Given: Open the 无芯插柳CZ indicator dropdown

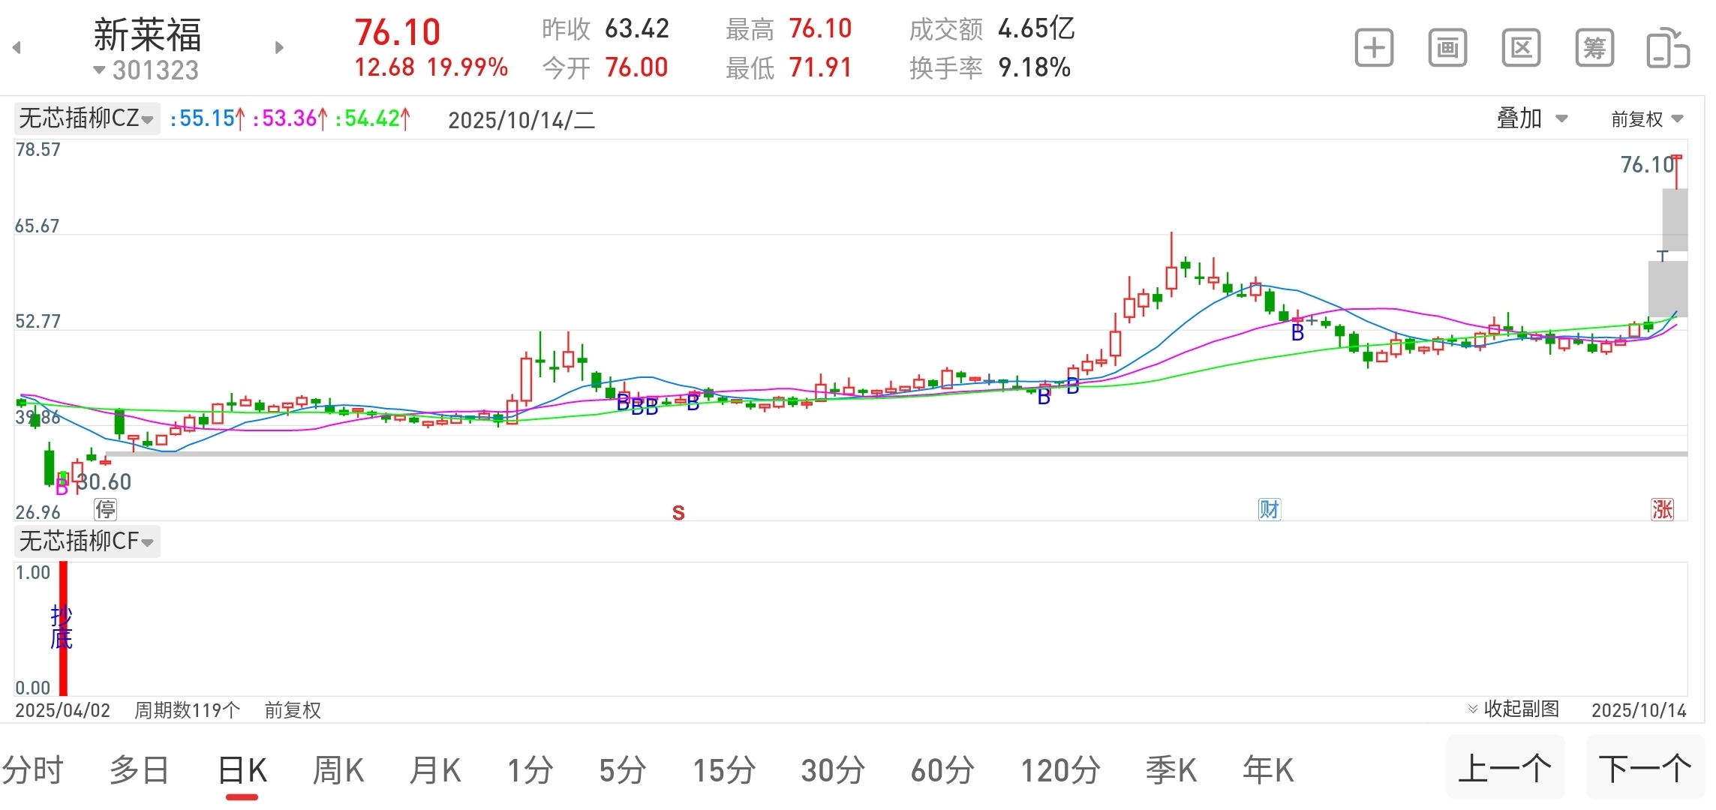Looking at the screenshot, I should click(x=86, y=118).
